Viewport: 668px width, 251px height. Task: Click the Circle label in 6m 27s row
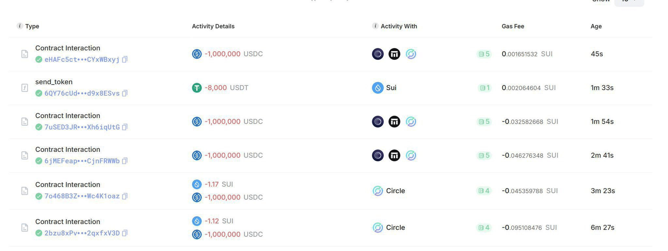pos(395,227)
